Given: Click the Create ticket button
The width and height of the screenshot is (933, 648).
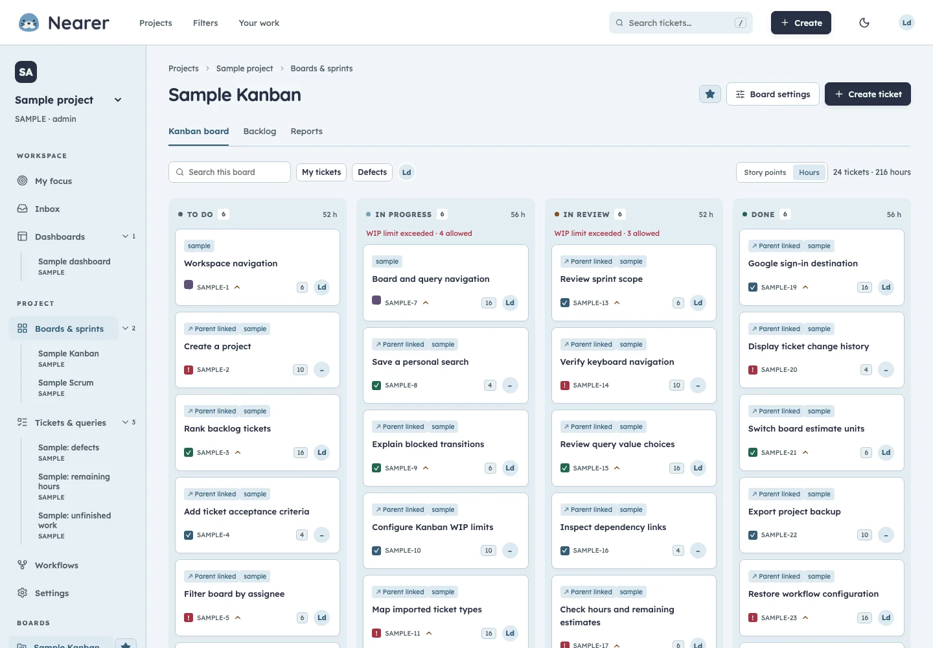Looking at the screenshot, I should [x=868, y=94].
